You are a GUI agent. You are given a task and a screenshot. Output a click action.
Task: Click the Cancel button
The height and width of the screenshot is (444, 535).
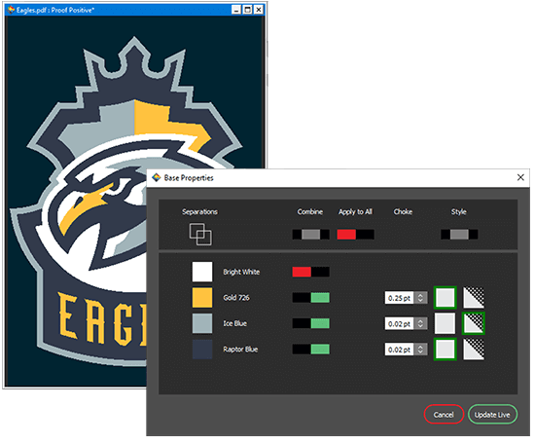coord(444,415)
